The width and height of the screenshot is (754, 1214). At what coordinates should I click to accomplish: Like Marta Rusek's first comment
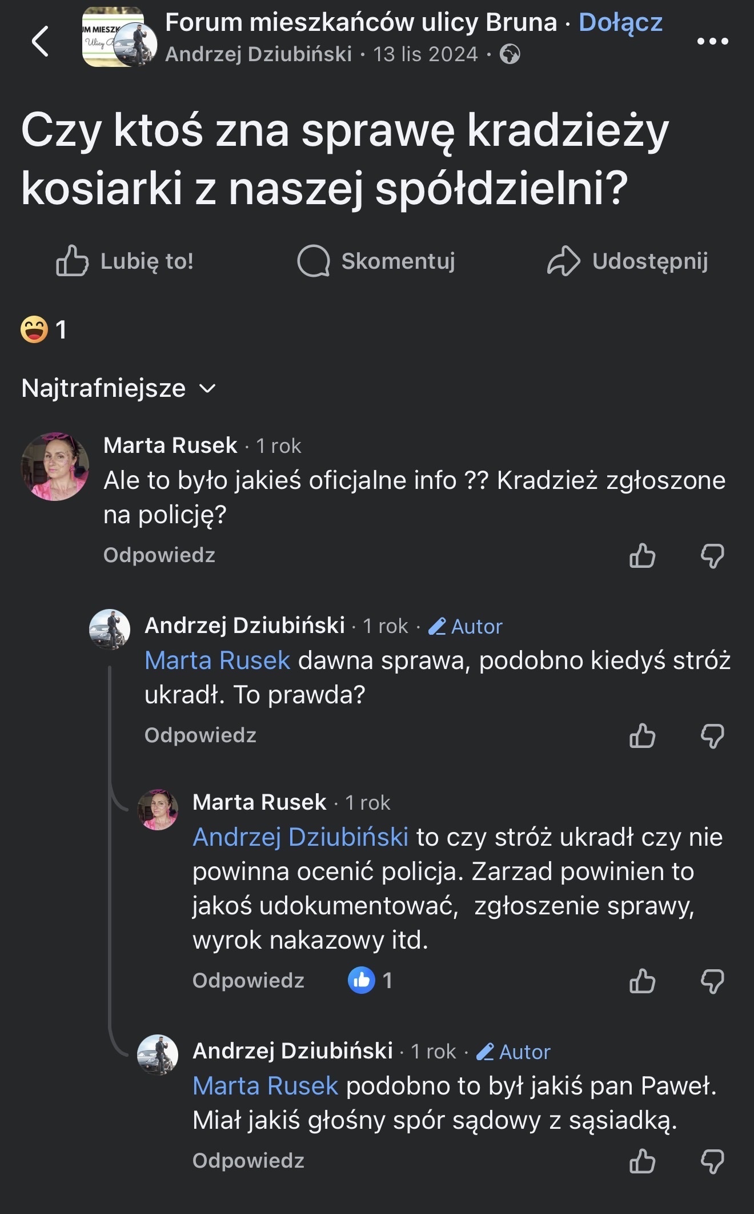[642, 555]
